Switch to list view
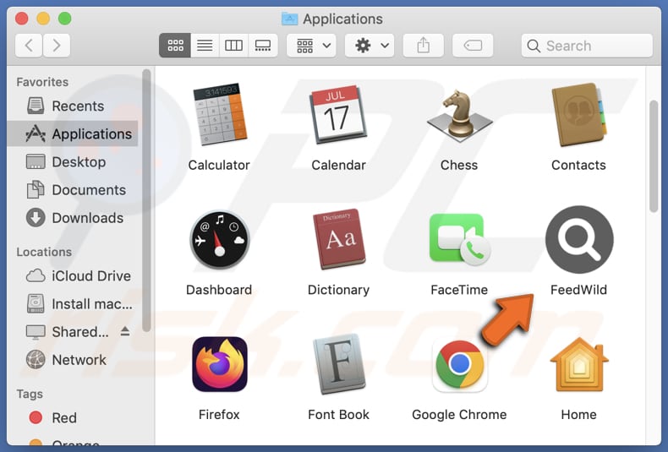Screen dimensions: 668x452 pyautogui.click(x=205, y=45)
